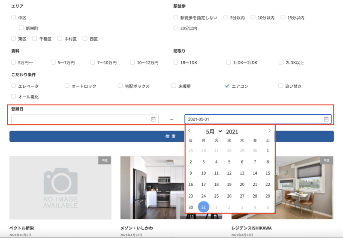This screenshot has height=238, width=343.
Task: Click the start date input field
Action: tap(81, 119)
